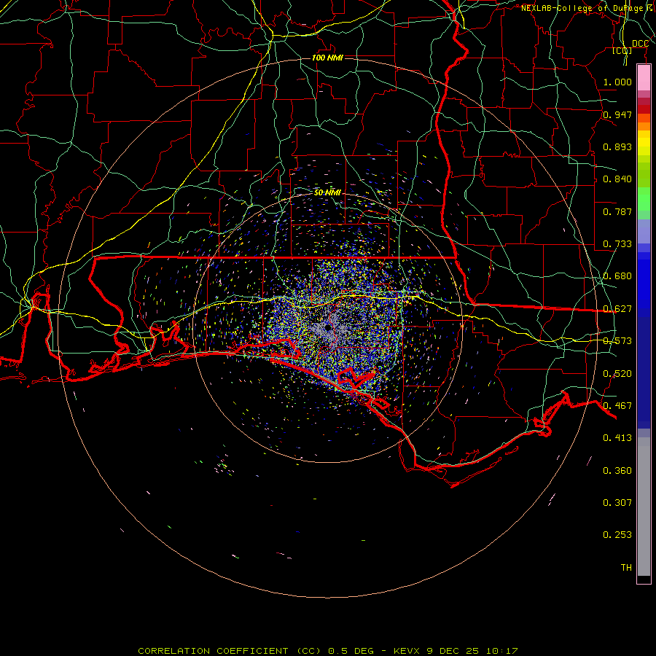Image resolution: width=656 pixels, height=656 pixels.
Task: Click the 0.413 scale value
Action: (x=617, y=438)
